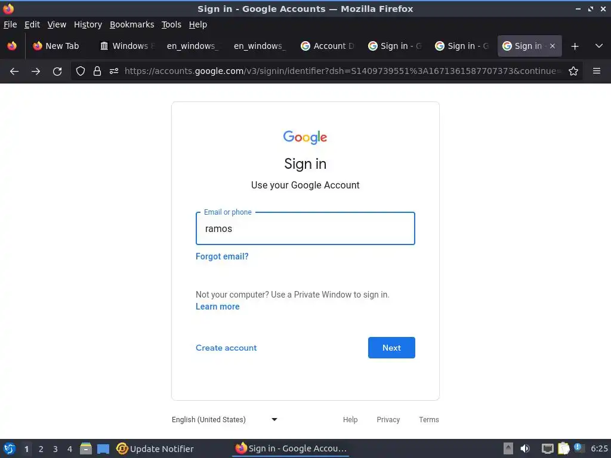Open Update Notifier in taskbar

pyautogui.click(x=155, y=448)
